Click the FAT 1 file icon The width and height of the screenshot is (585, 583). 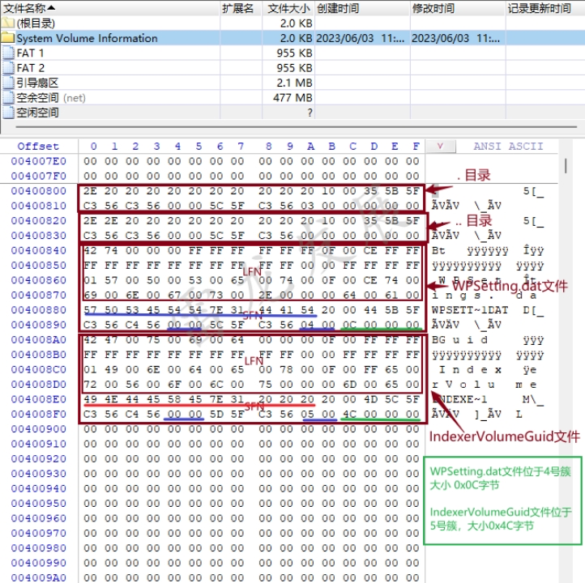[x=8, y=53]
